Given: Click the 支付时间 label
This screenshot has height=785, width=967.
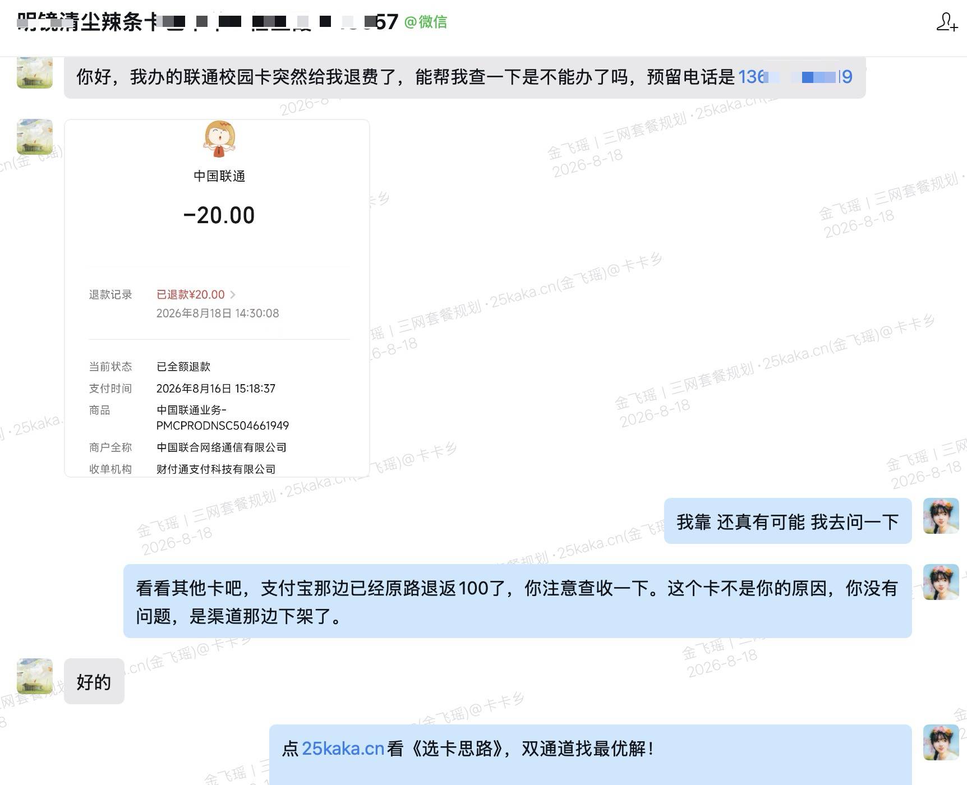Looking at the screenshot, I should click(x=110, y=389).
